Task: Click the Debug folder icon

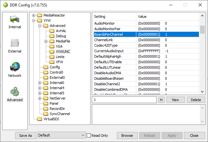Action: [52, 36]
